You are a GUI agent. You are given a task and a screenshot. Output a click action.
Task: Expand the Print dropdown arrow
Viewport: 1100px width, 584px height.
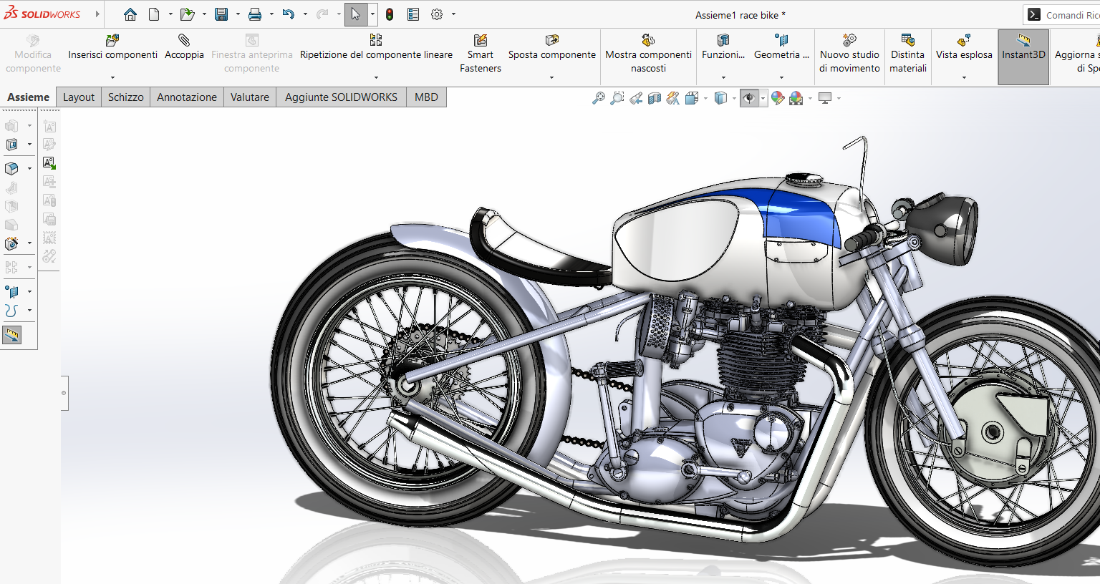[271, 14]
